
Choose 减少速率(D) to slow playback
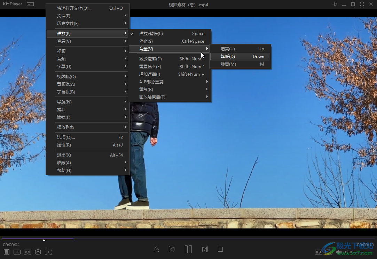(x=170, y=59)
